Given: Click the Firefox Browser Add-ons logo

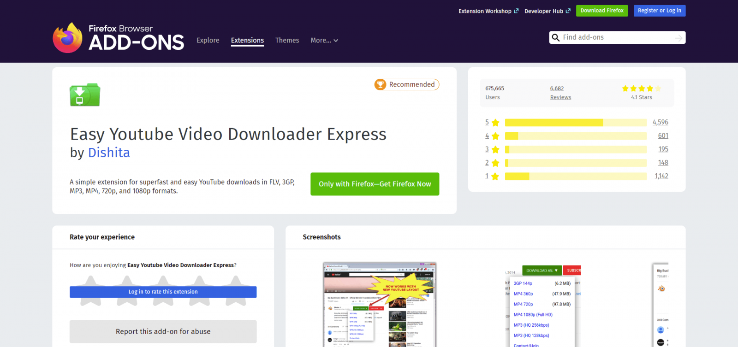Looking at the screenshot, I should tap(118, 37).
